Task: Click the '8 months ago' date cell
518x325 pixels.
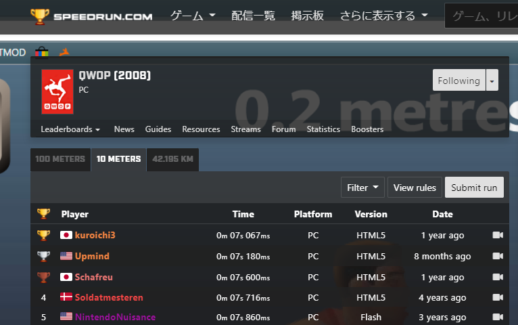Action: point(442,256)
